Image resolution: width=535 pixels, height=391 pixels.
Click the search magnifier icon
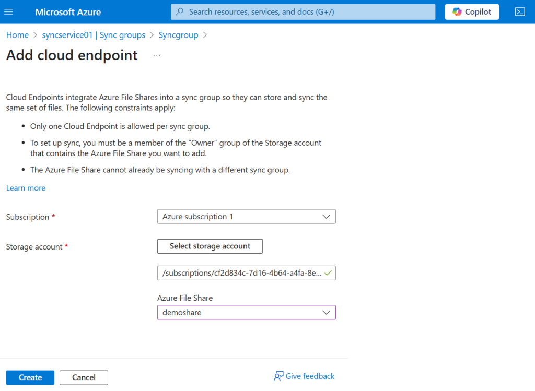click(x=180, y=12)
